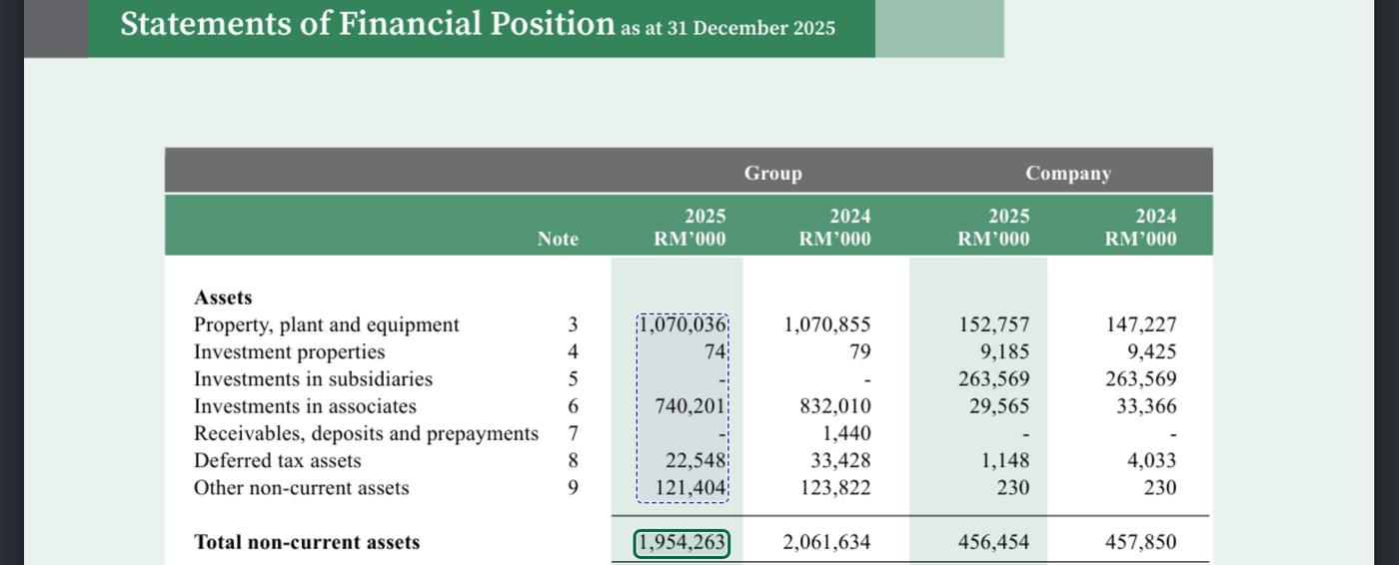Click note number 4 for Investment properties
The width and height of the screenshot is (1399, 565).
tap(573, 352)
